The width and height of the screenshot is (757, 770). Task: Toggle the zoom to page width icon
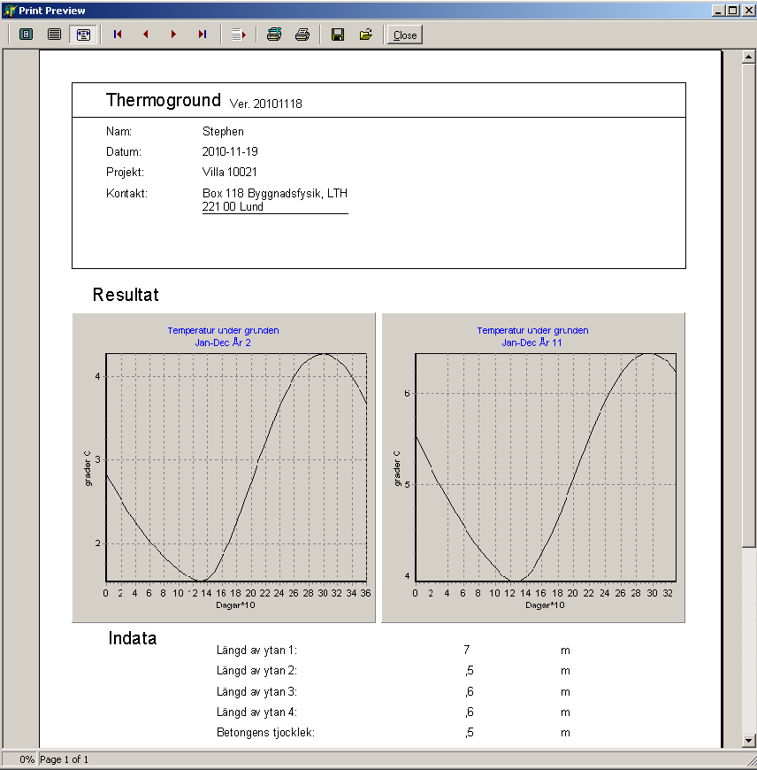[83, 35]
